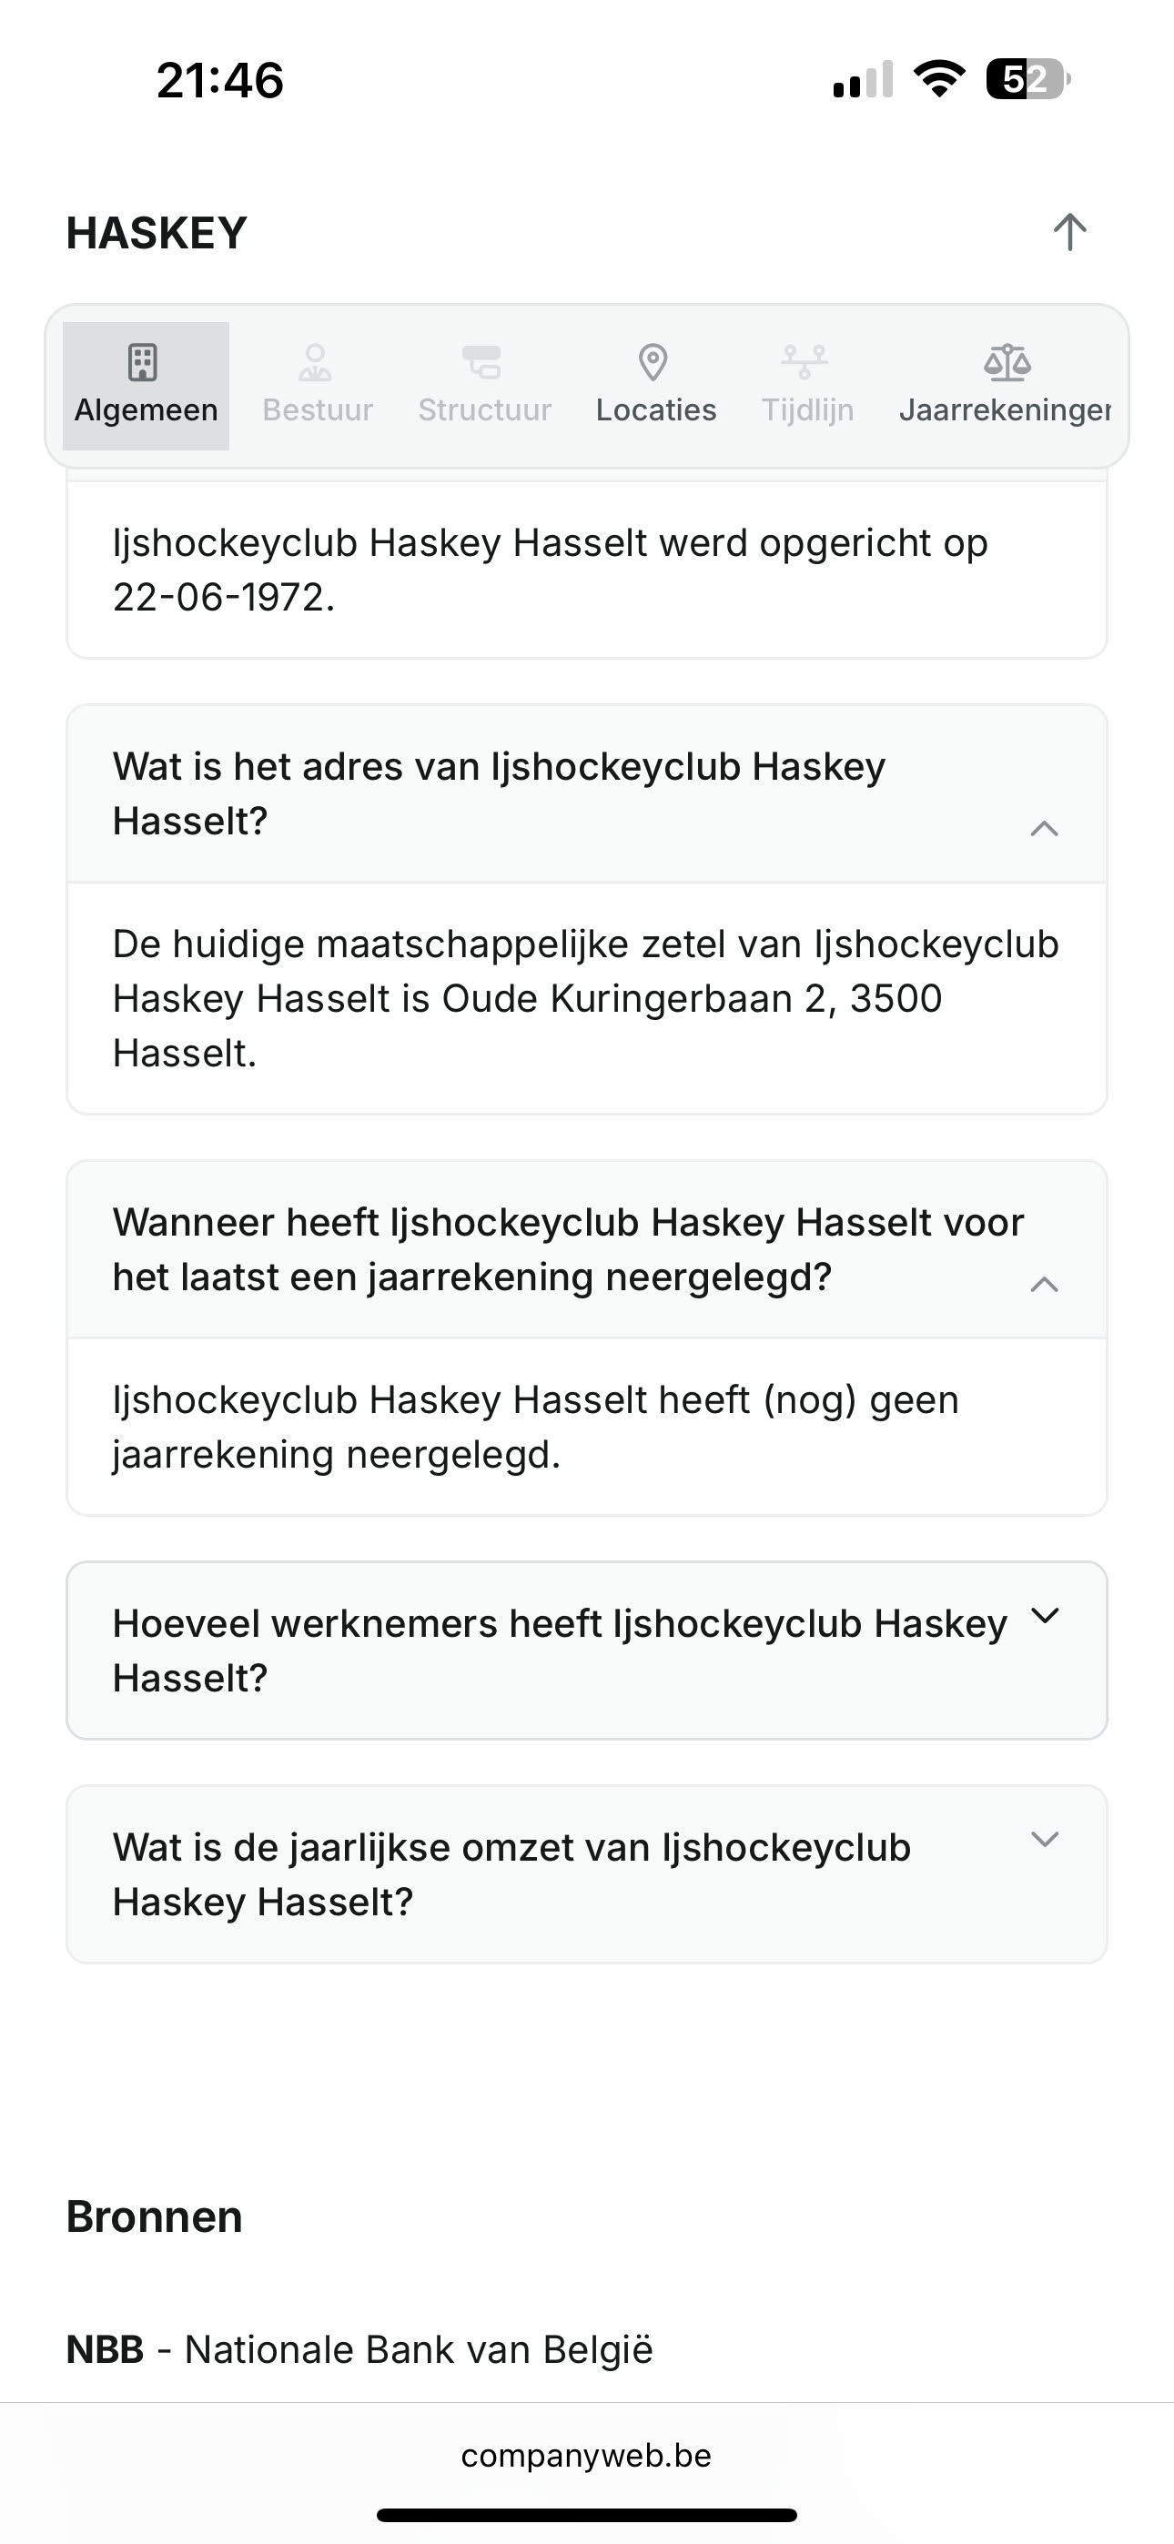Tap the HASKEY page heading
1174x2544 pixels.
(x=157, y=233)
